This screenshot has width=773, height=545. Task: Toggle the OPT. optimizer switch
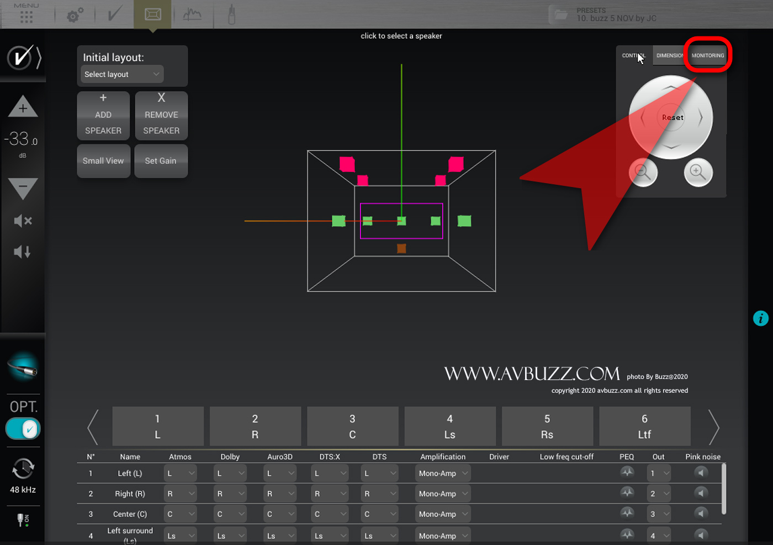coord(23,429)
